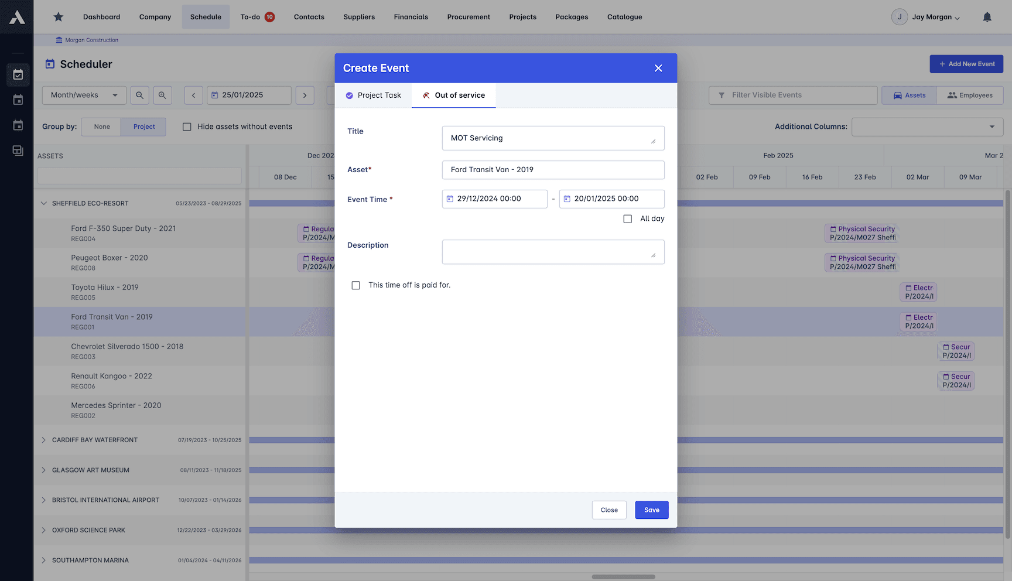
Task: Collapse the Sheffield Eco-Resort group
Action: (43, 203)
